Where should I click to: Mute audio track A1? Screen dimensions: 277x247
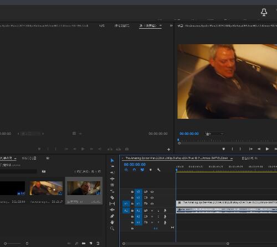[152, 211]
